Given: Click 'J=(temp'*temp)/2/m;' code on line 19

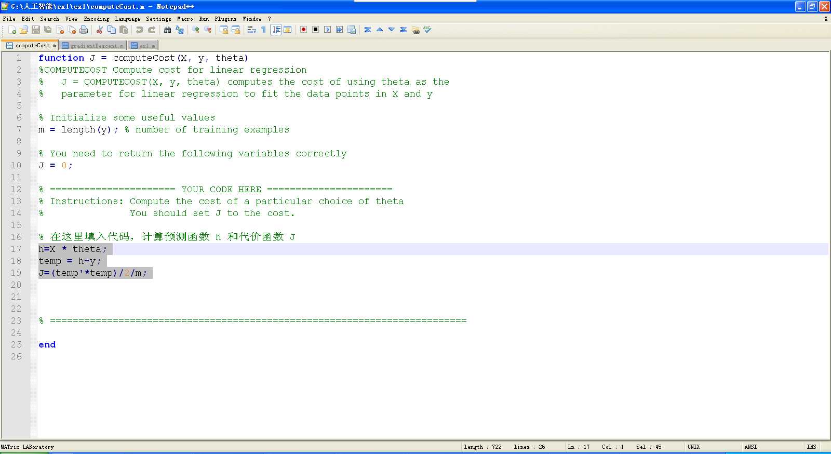Looking at the screenshot, I should click(x=93, y=273).
